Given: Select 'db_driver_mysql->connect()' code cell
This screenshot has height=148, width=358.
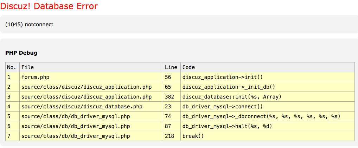Looking at the screenshot, I should 267,107.
